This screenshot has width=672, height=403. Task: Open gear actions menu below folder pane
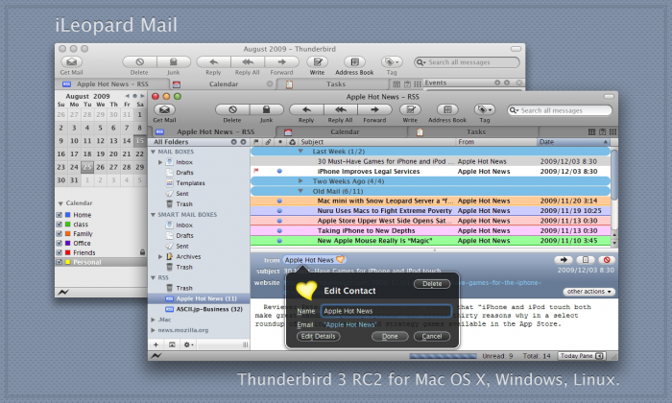(188, 344)
